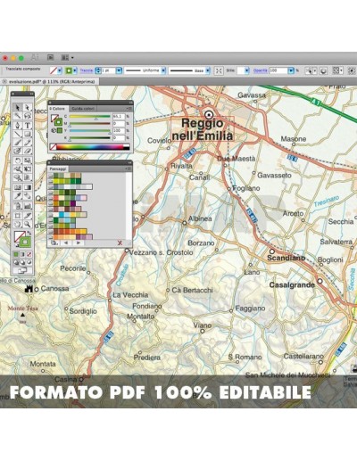Reset default fill and stroke colors
This screenshot has width=357, height=461.
[16, 245]
